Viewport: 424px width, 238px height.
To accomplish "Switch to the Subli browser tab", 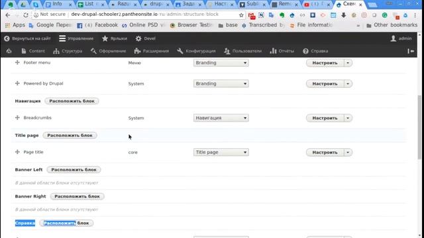I will (x=252, y=4).
